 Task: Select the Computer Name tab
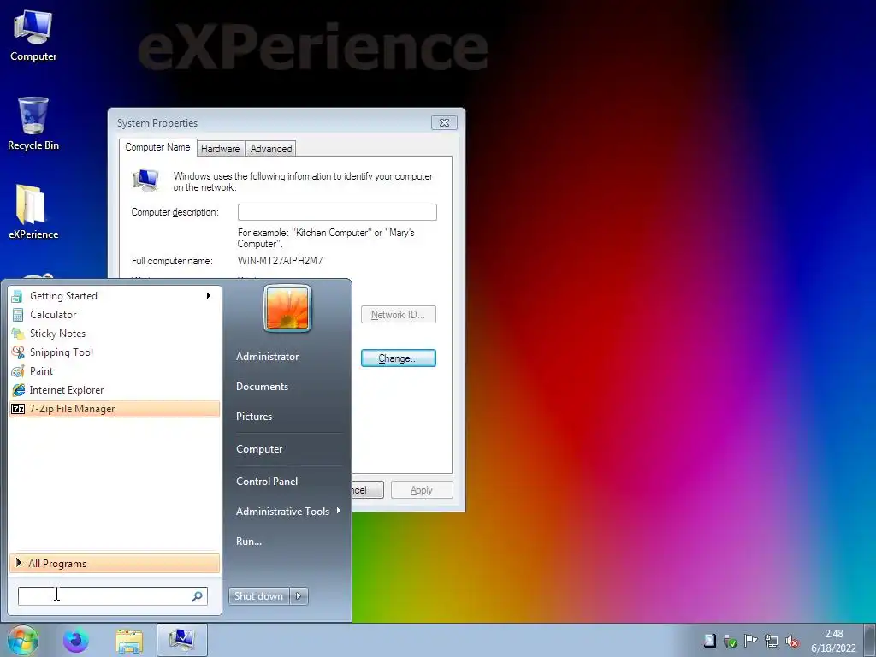tap(157, 147)
